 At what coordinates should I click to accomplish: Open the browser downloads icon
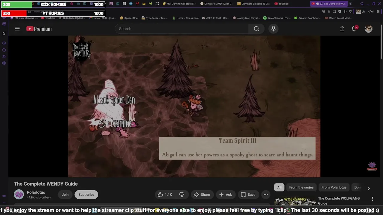click(x=364, y=11)
